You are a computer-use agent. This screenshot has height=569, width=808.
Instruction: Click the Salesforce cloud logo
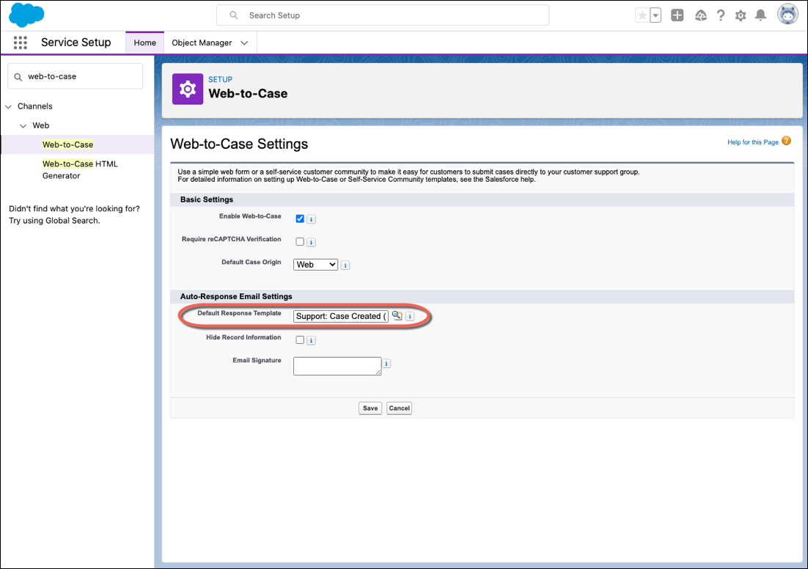[26, 15]
